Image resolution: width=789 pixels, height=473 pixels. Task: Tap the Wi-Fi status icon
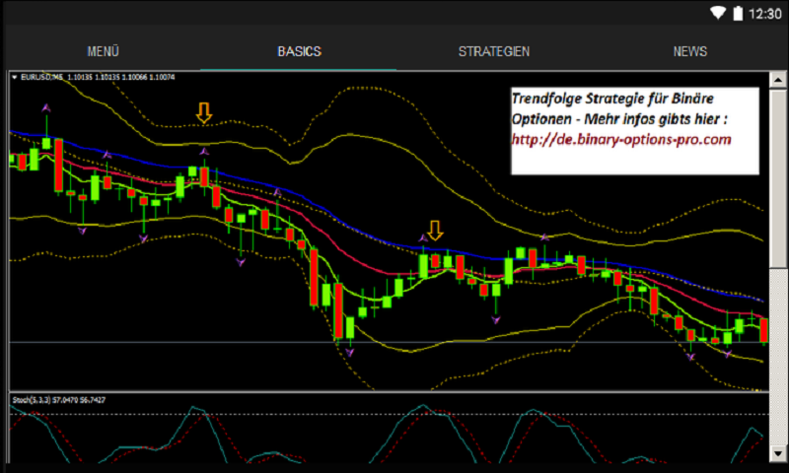(x=718, y=14)
